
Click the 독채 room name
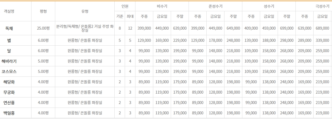tap(9, 28)
